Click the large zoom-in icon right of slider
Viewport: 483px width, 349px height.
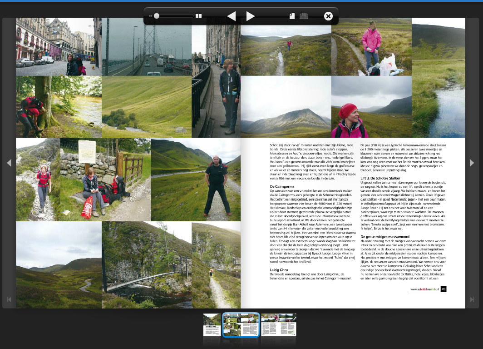coord(198,16)
